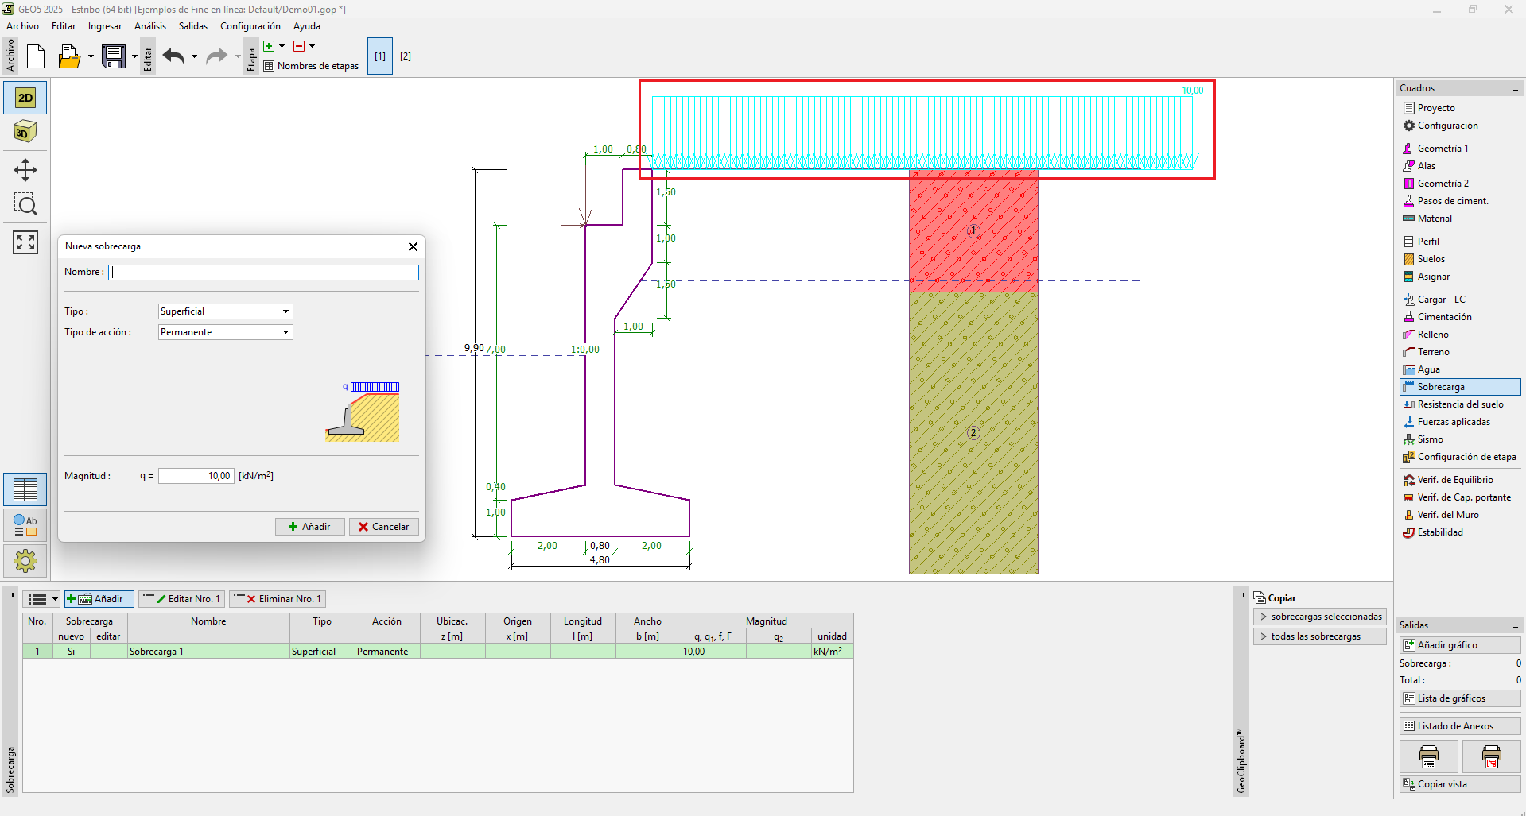Screen dimensions: 1526x816
Task: Undo the last action
Action: (x=174, y=56)
